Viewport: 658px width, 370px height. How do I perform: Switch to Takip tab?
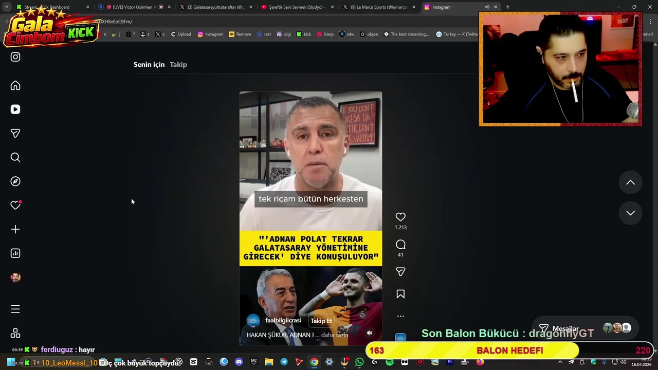[178, 64]
